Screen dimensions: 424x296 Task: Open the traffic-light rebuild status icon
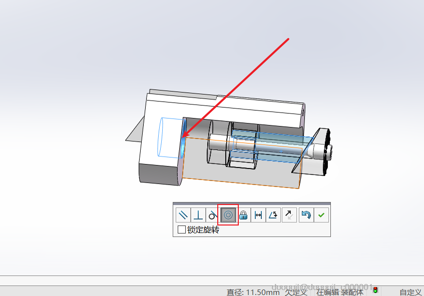[375, 290]
